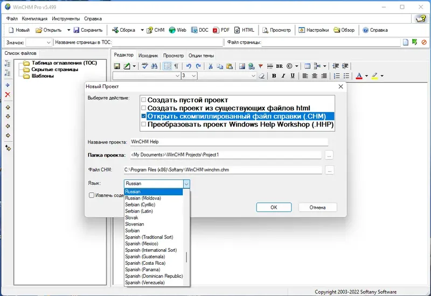Open the paragraph style dropdown left of size

coord(177,76)
